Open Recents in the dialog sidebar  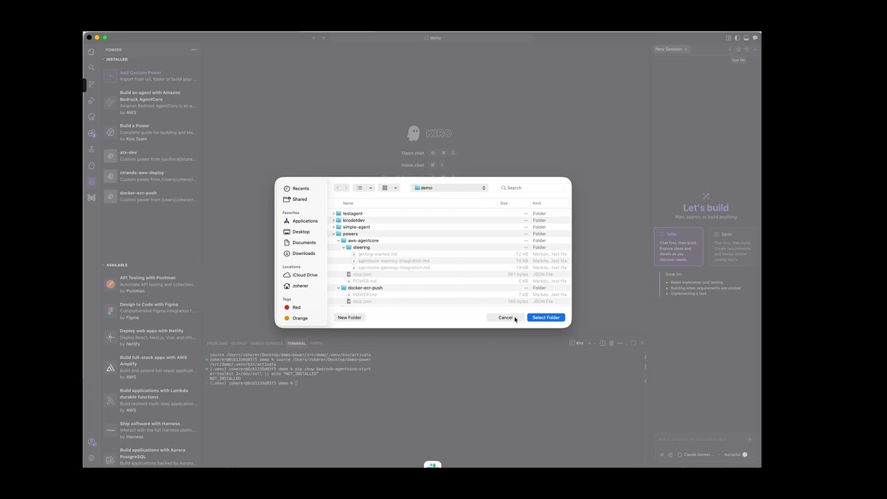click(297, 189)
